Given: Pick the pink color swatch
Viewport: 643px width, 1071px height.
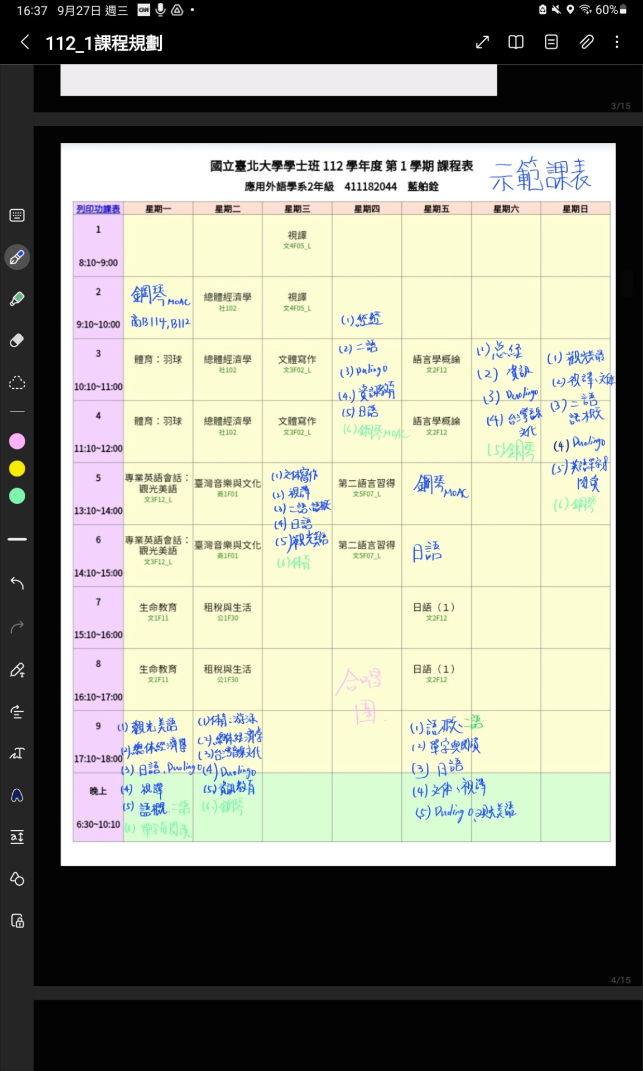Looking at the screenshot, I should [x=17, y=441].
